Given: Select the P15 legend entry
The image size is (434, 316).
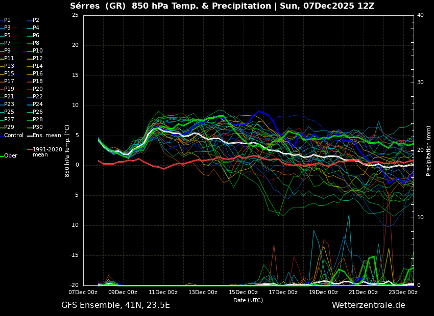Looking at the screenshot, I should point(9,74).
